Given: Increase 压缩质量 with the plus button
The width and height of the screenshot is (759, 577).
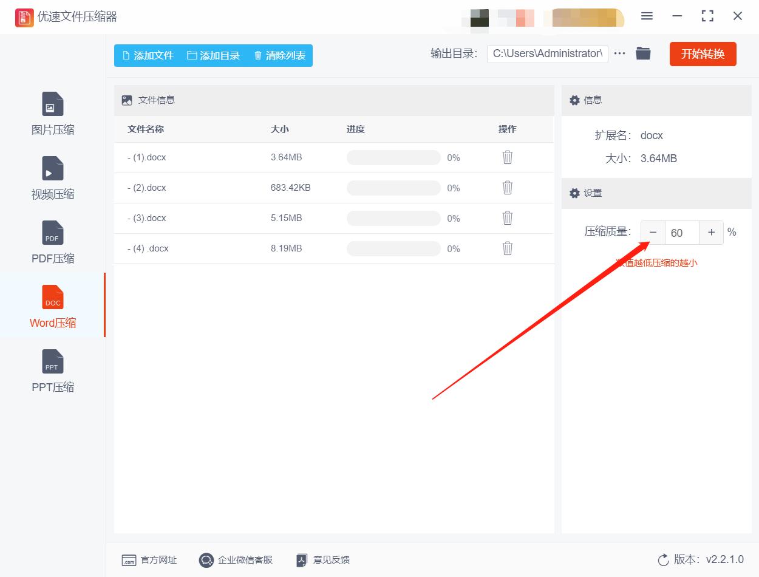Looking at the screenshot, I should [711, 232].
